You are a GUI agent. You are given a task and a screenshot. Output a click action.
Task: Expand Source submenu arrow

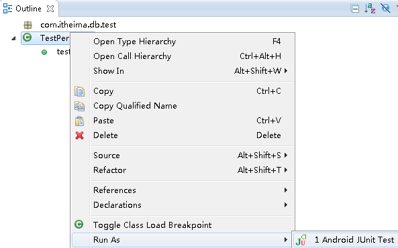286,156
